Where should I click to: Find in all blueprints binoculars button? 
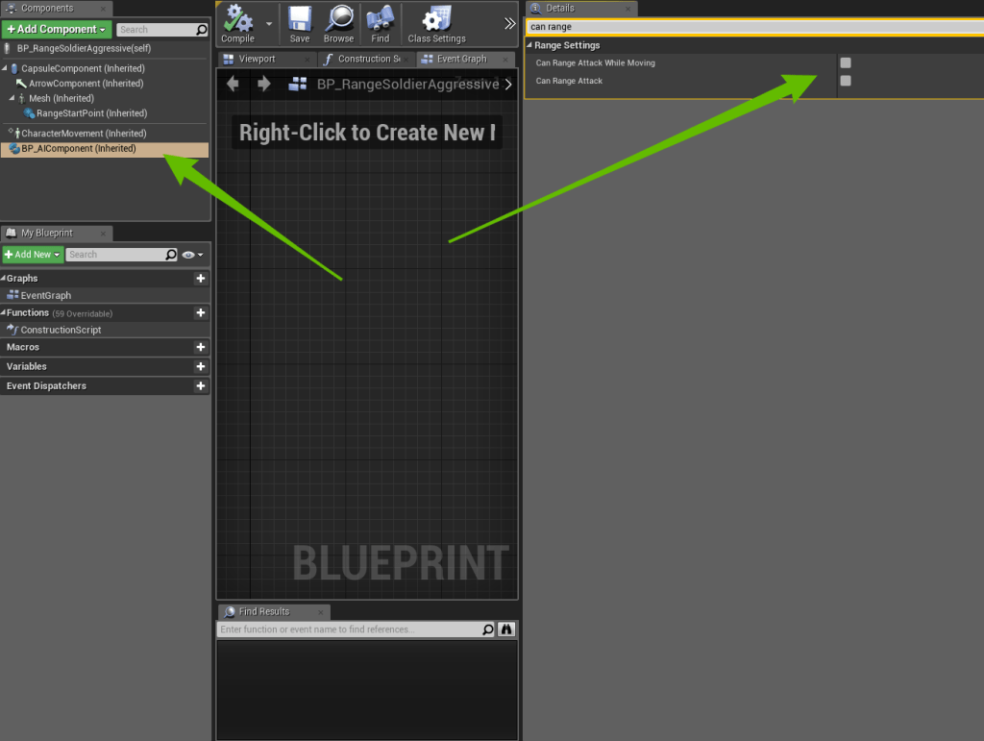(506, 630)
